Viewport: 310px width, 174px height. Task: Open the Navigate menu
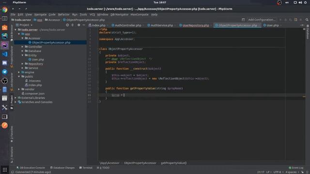click(x=40, y=14)
